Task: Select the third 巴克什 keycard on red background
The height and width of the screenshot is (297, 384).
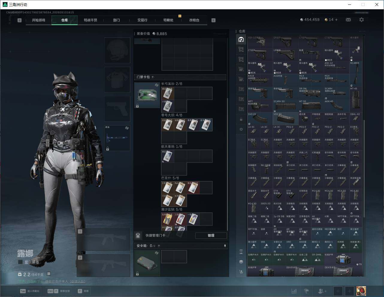Action: click(x=193, y=188)
